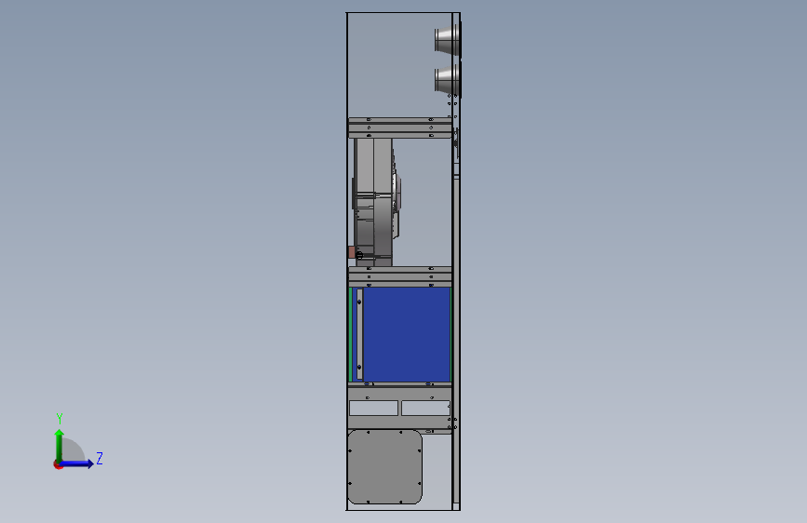Image resolution: width=807 pixels, height=523 pixels.
Task: Select the horizontal mounting rail below the fan
Action: coord(400,276)
